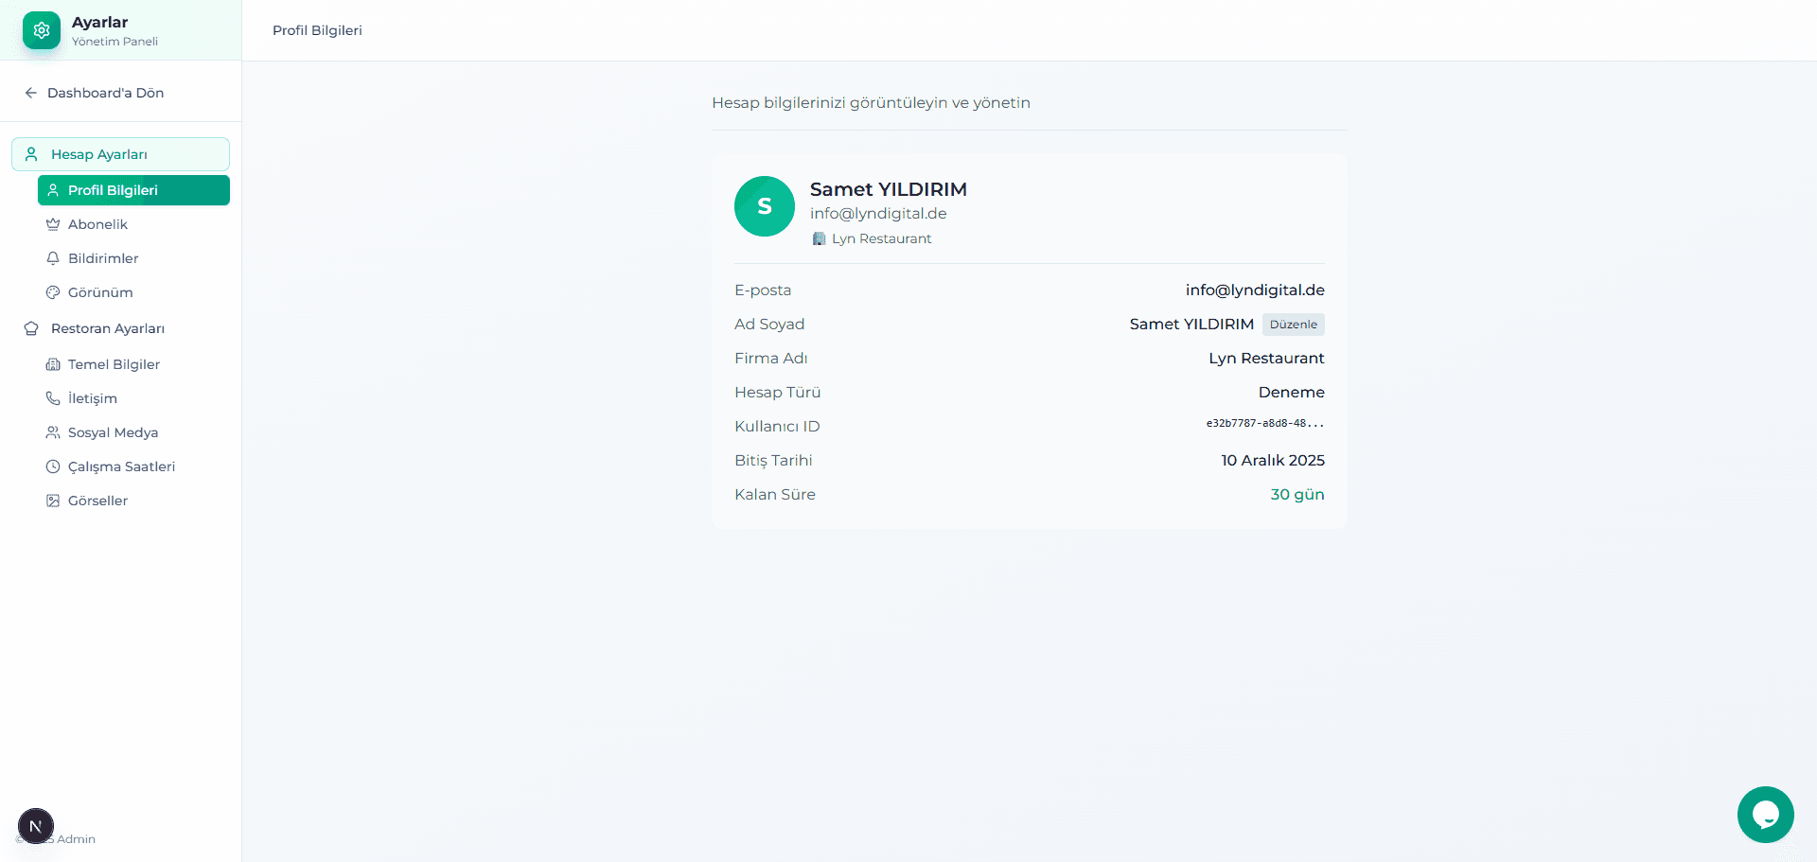Open the Profil Bilgileri menu item
Viewport: 1817px width, 862px height.
click(x=133, y=190)
